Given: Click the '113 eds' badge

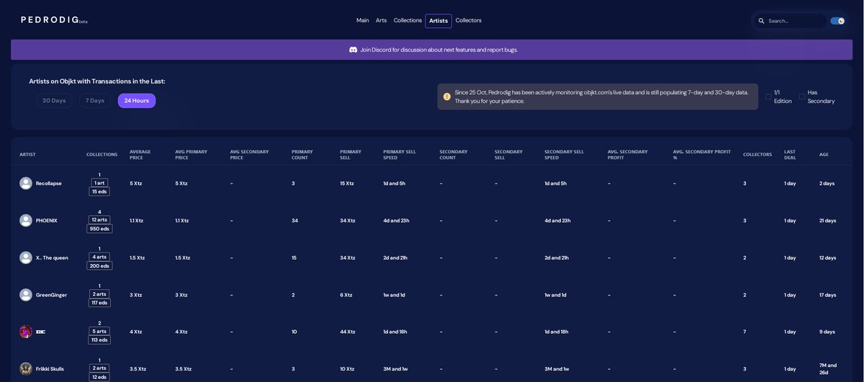Looking at the screenshot, I should click(99, 340).
